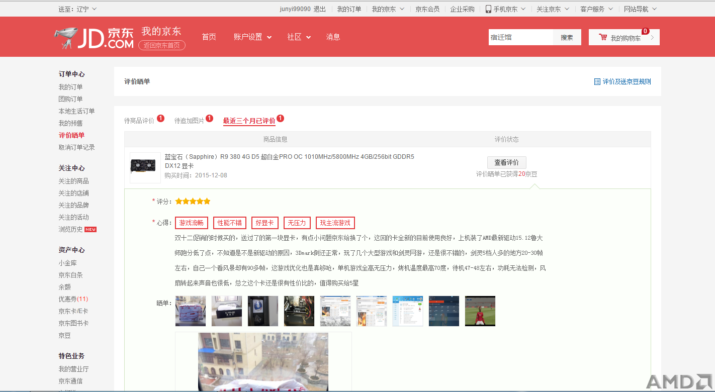The image size is (715, 392).
Task: Open 关注的品牌 in the sidebar
Action: pyautogui.click(x=73, y=205)
